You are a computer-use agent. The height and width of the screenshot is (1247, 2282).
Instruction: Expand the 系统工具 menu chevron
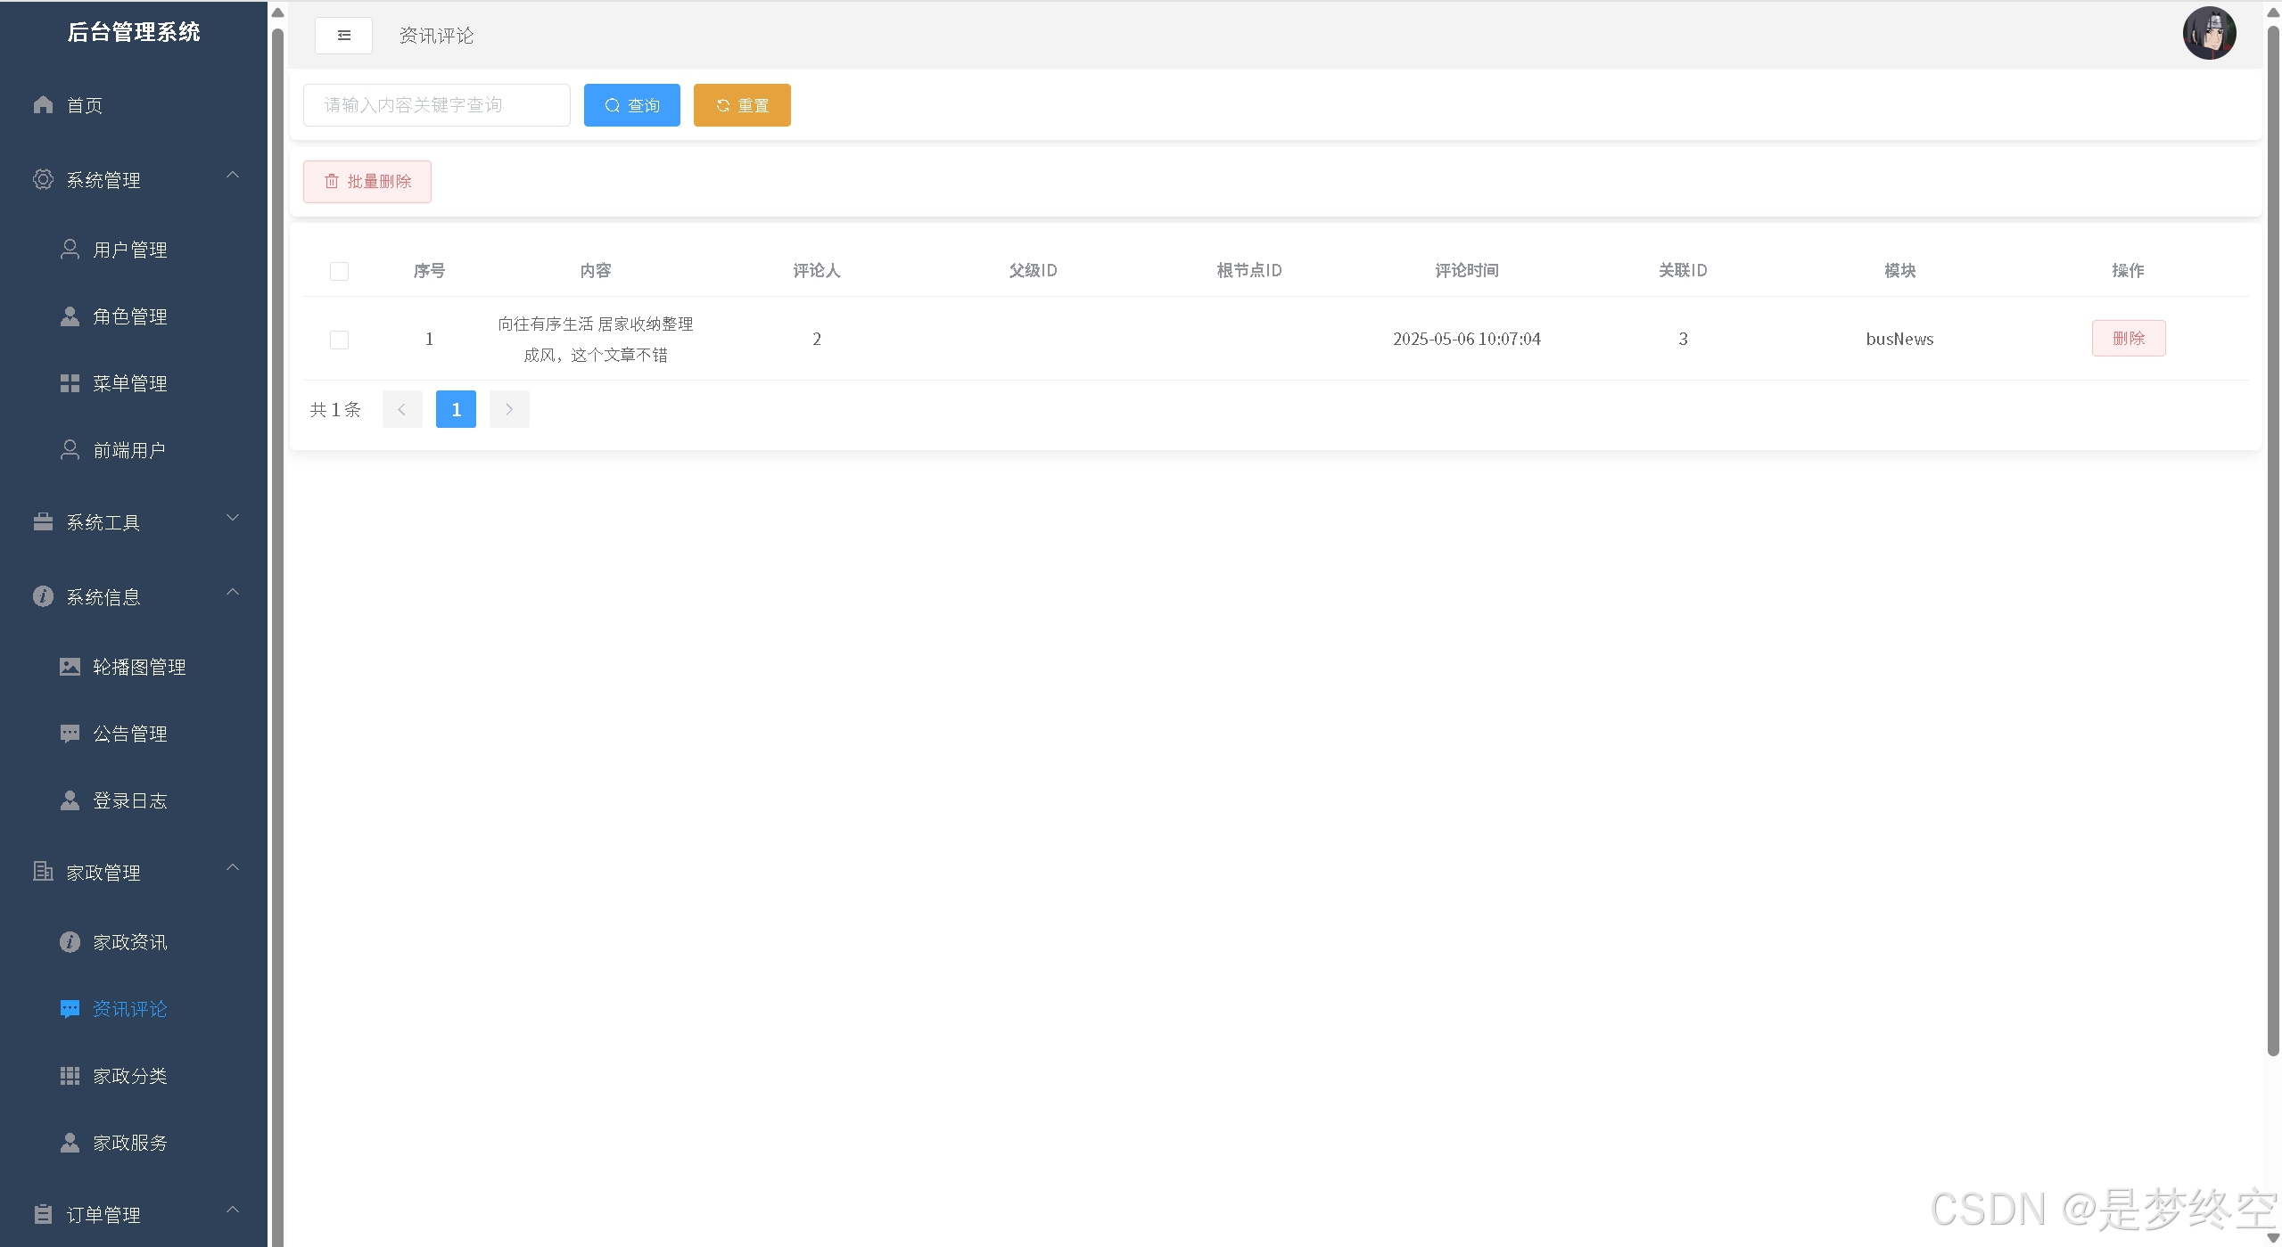coord(233,518)
